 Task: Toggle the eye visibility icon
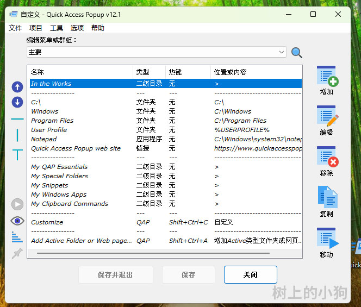(17, 221)
